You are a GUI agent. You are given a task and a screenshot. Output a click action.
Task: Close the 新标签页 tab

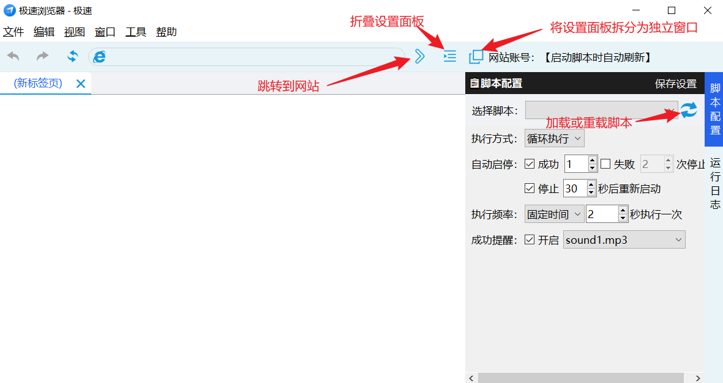point(80,84)
